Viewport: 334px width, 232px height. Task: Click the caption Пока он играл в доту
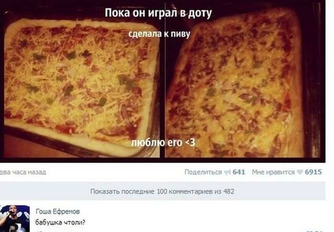(158, 13)
